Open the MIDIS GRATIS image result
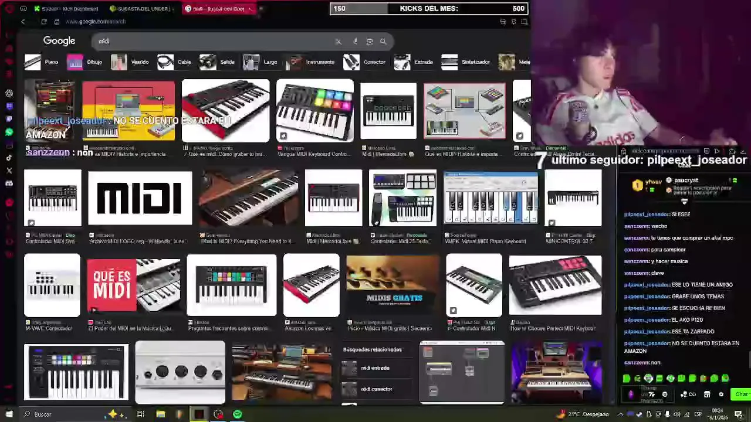The width and height of the screenshot is (751, 422). [393, 286]
